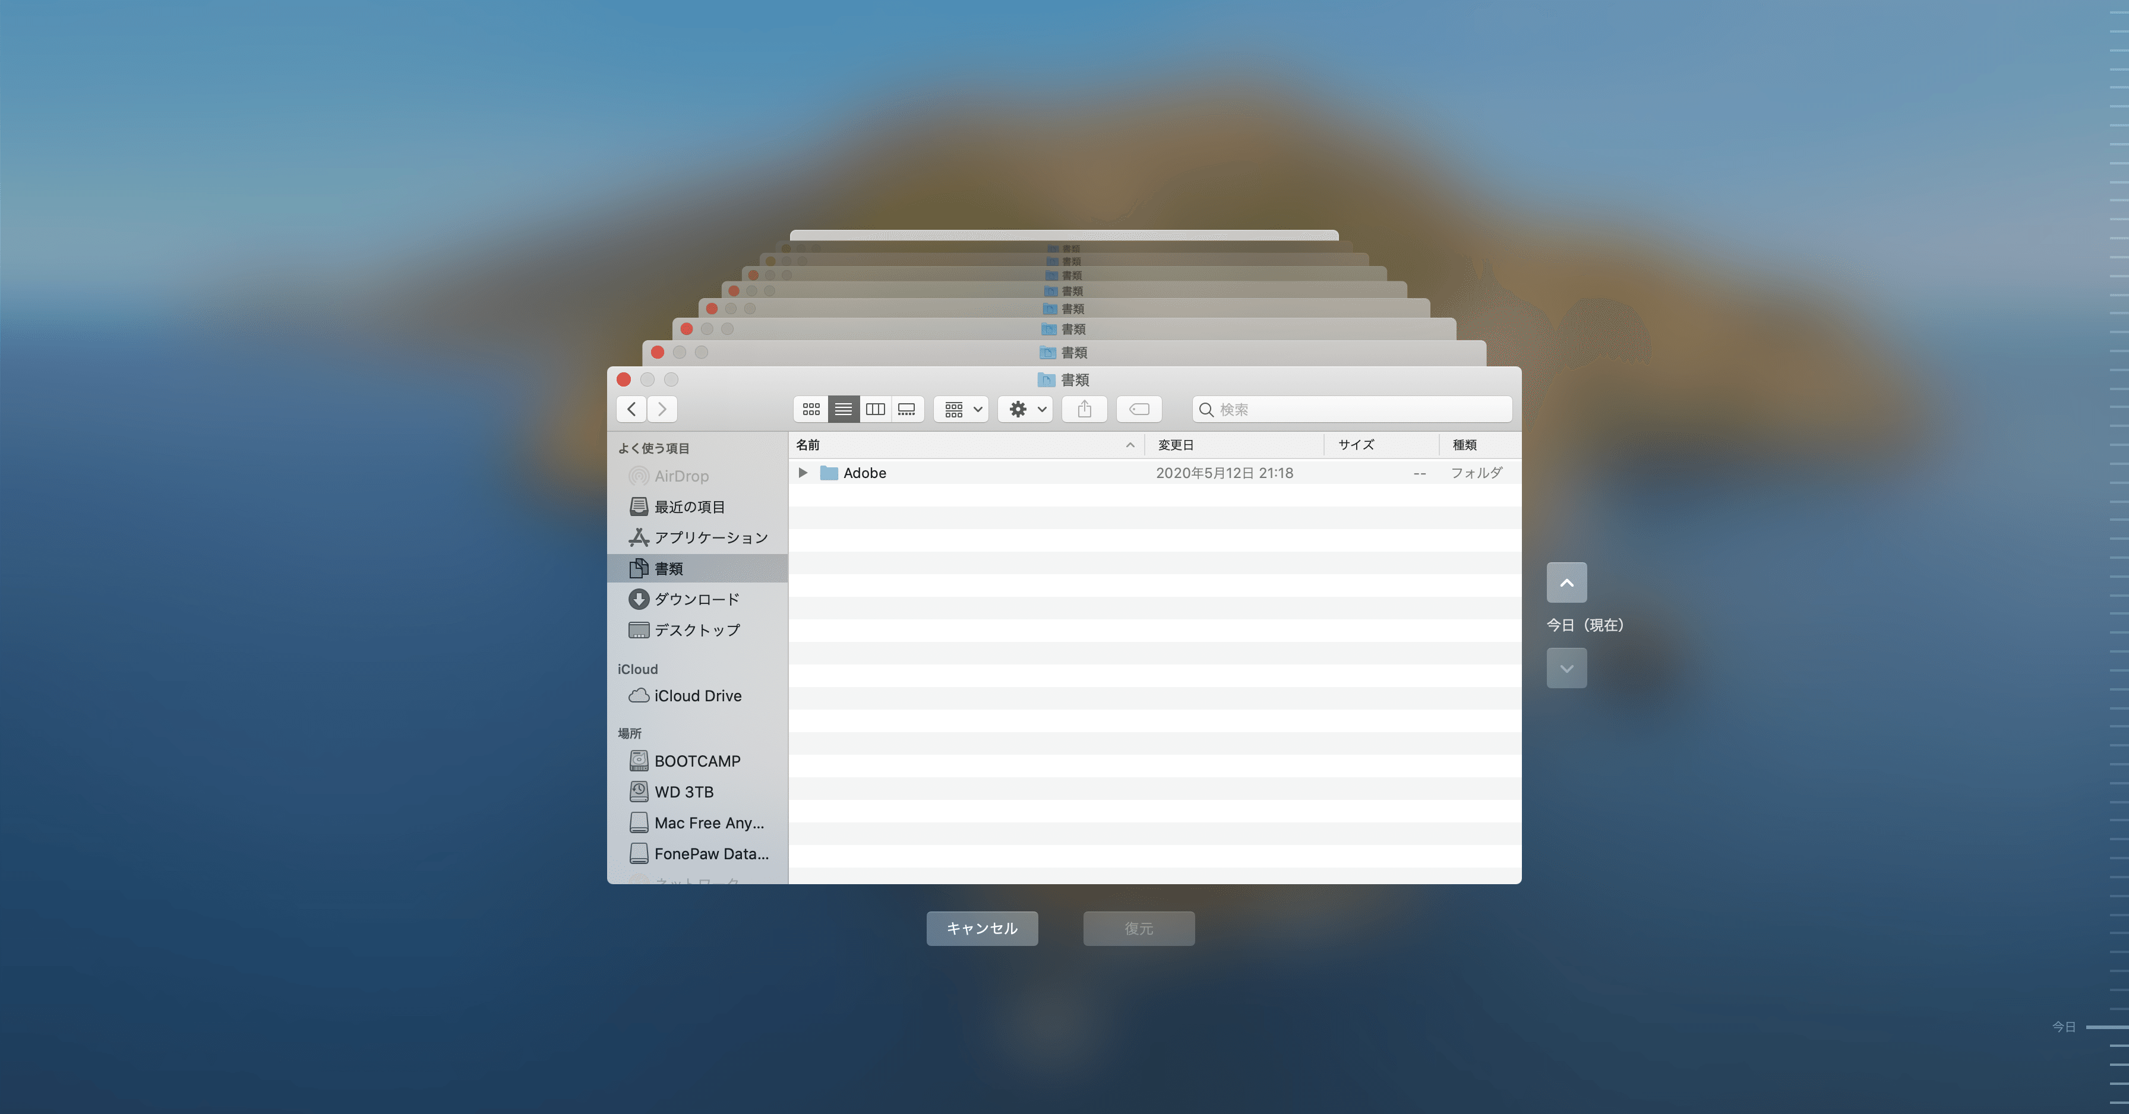The width and height of the screenshot is (2129, 1114).
Task: Click the column view icon
Action: (x=876, y=409)
